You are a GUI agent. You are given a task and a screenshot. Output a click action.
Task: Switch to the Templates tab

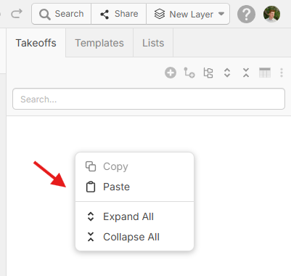coord(99,43)
